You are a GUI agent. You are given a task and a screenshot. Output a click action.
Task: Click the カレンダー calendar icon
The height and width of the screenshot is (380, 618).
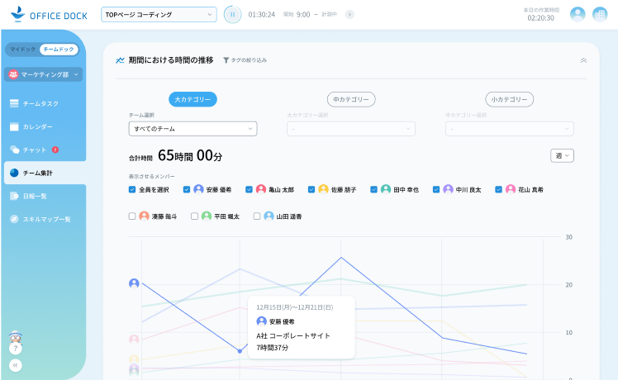14,126
